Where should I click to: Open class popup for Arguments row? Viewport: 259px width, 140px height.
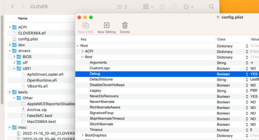pyautogui.click(x=247, y=63)
